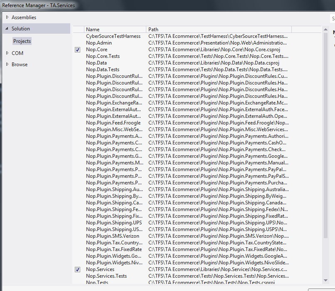The image size is (335, 291).
Task: Expand the Browse category
Action: [x=7, y=65]
